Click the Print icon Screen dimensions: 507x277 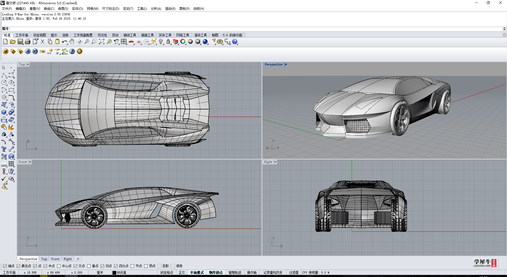point(27,42)
